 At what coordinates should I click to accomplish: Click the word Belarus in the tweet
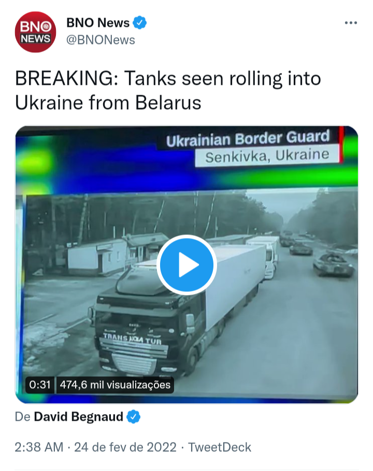pos(168,102)
